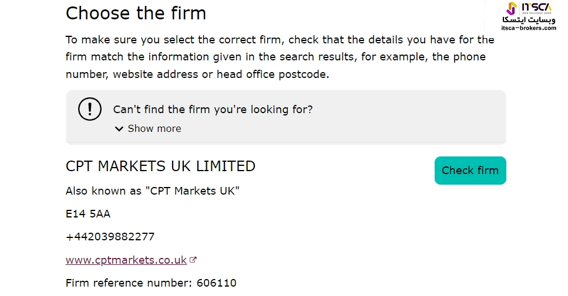The image size is (568, 296).
Task: Click the purple and gold ITSCA logo symbol
Action: pyautogui.click(x=512, y=8)
